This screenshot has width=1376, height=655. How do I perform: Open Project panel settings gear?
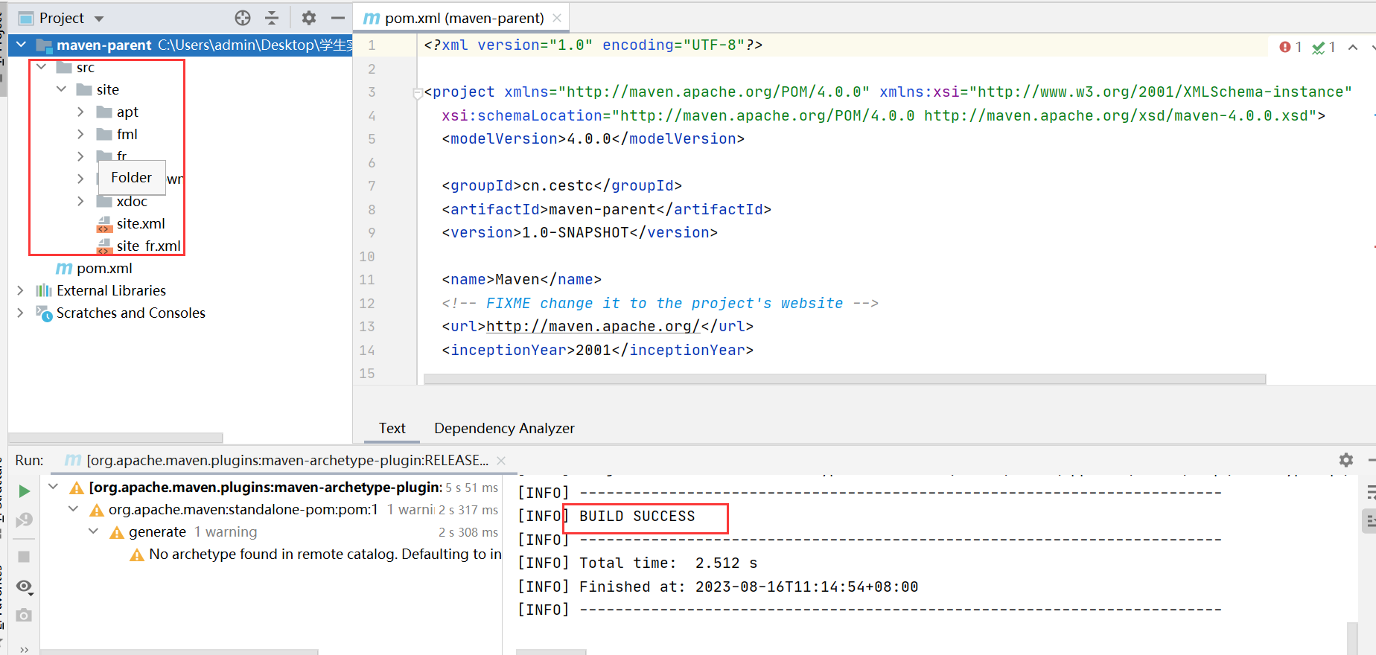[309, 18]
